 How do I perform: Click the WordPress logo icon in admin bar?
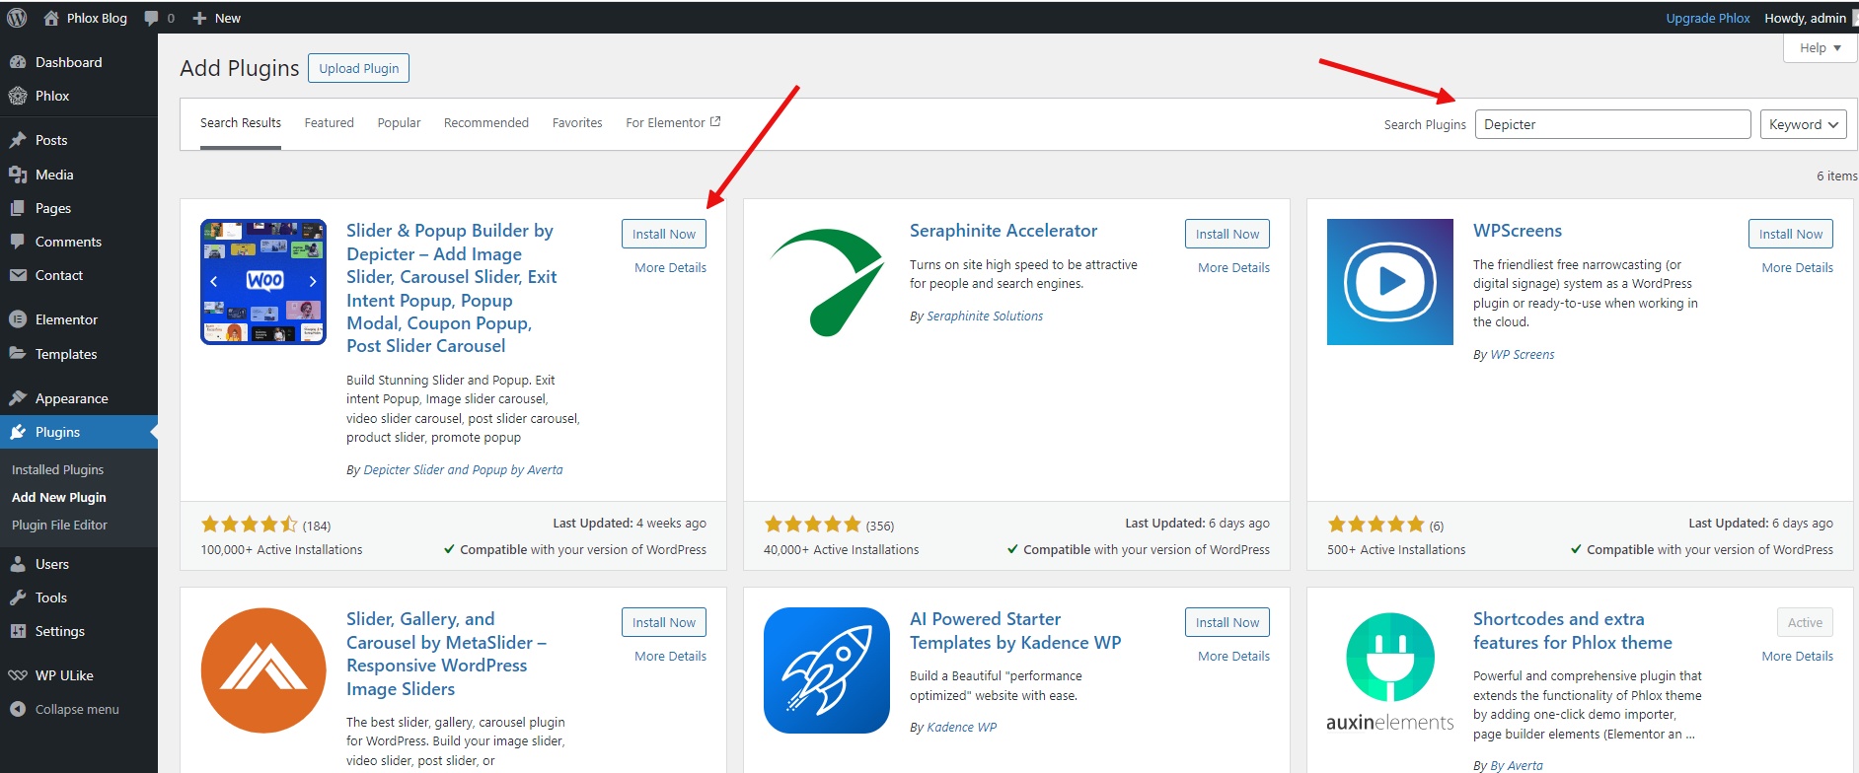pyautogui.click(x=17, y=18)
